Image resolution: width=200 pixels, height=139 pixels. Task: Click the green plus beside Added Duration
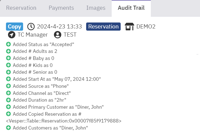tap(8, 100)
